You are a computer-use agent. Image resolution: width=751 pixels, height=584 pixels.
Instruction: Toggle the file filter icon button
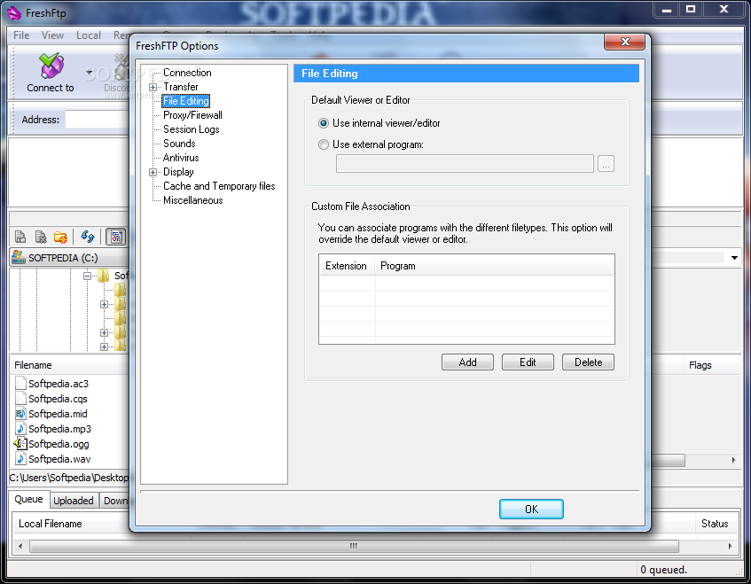point(116,237)
